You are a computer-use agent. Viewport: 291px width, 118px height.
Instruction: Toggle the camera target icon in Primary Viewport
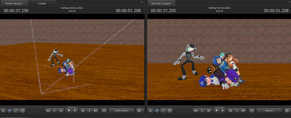point(104,111)
